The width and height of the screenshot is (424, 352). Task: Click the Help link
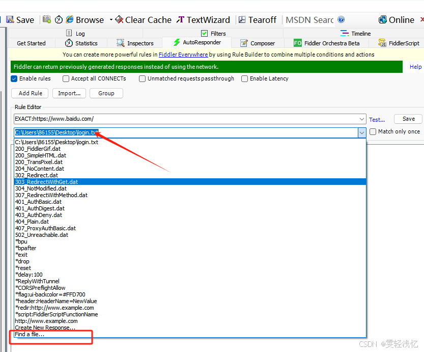415,67
